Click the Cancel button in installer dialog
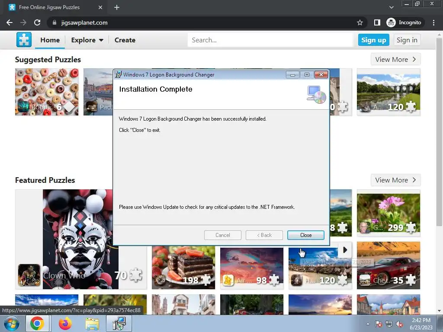443x332 pixels. tap(223, 235)
